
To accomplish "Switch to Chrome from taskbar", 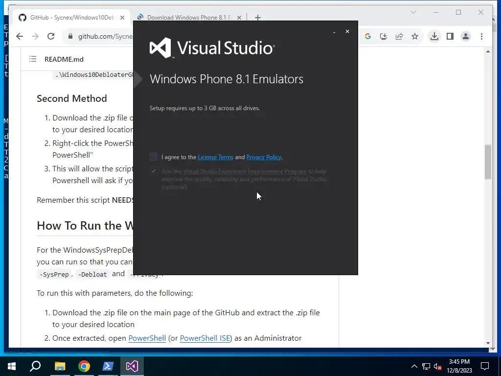I will [84, 366].
